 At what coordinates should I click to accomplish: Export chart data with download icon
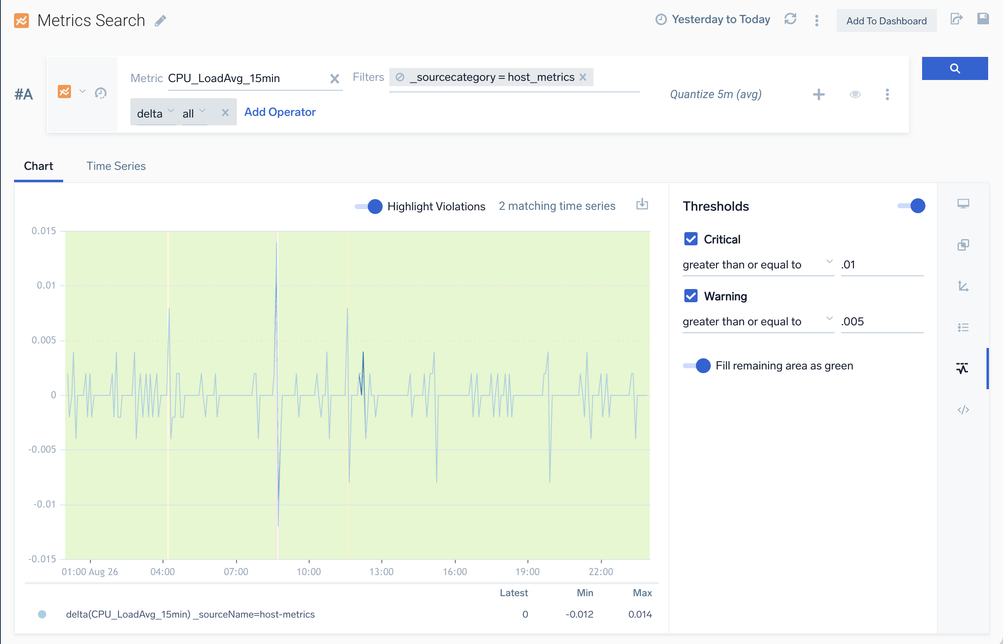point(642,204)
